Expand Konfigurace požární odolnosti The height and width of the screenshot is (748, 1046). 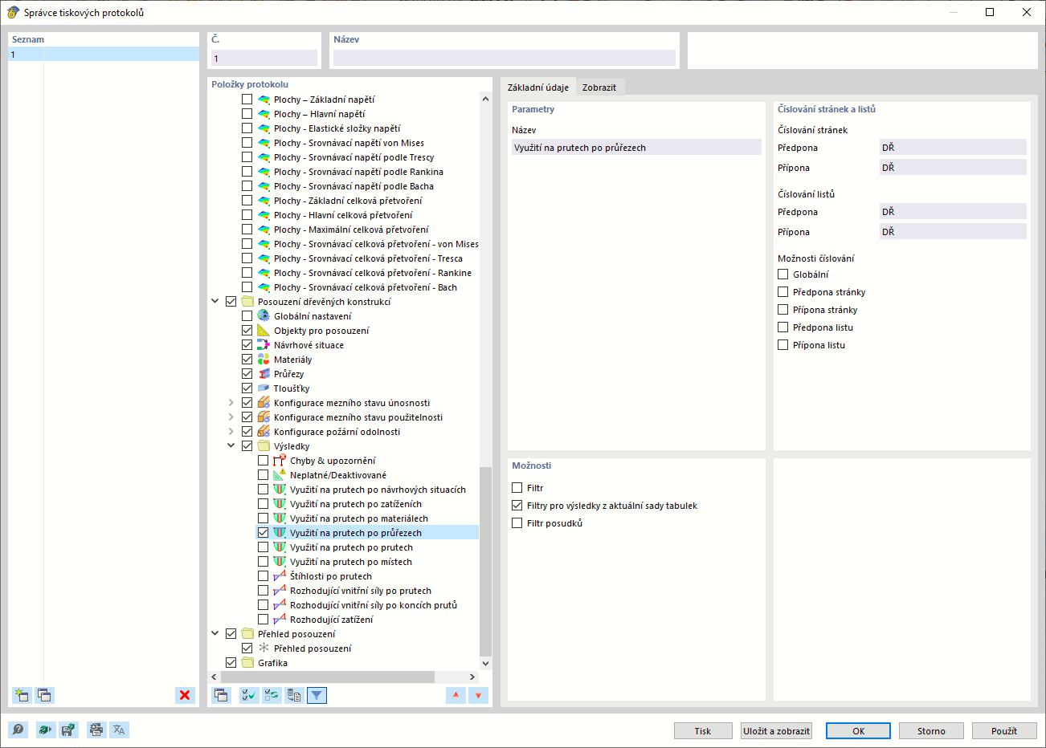coord(231,432)
